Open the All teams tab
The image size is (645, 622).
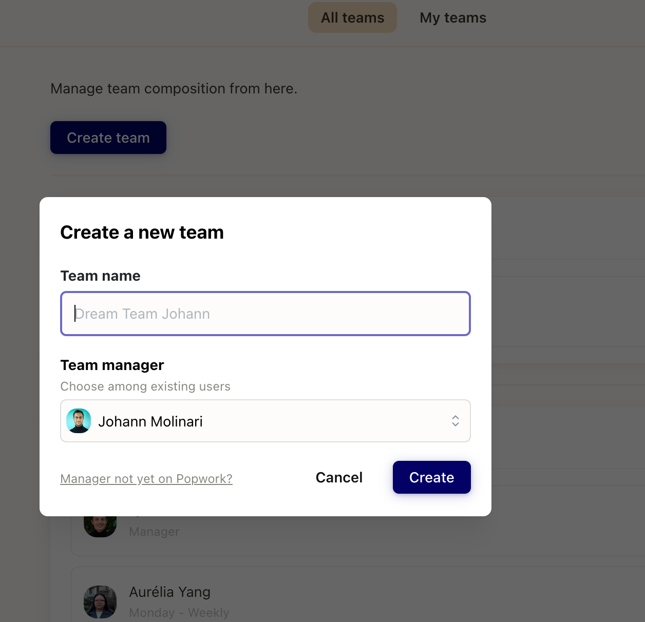pos(352,17)
